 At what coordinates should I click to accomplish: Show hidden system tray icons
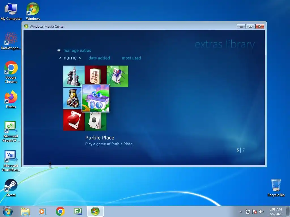[241, 212]
